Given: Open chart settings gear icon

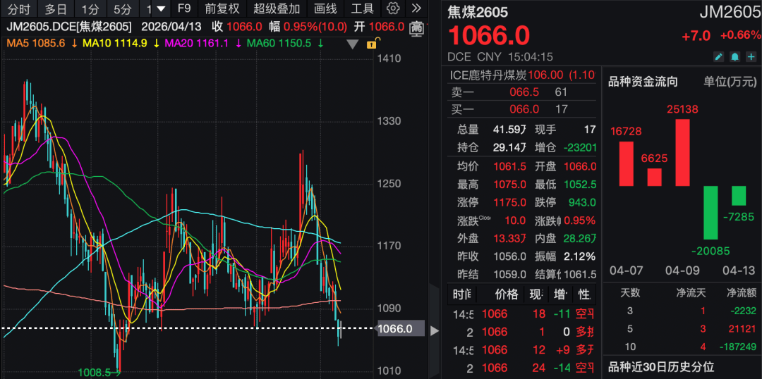Looking at the screenshot, I should 393,8.
